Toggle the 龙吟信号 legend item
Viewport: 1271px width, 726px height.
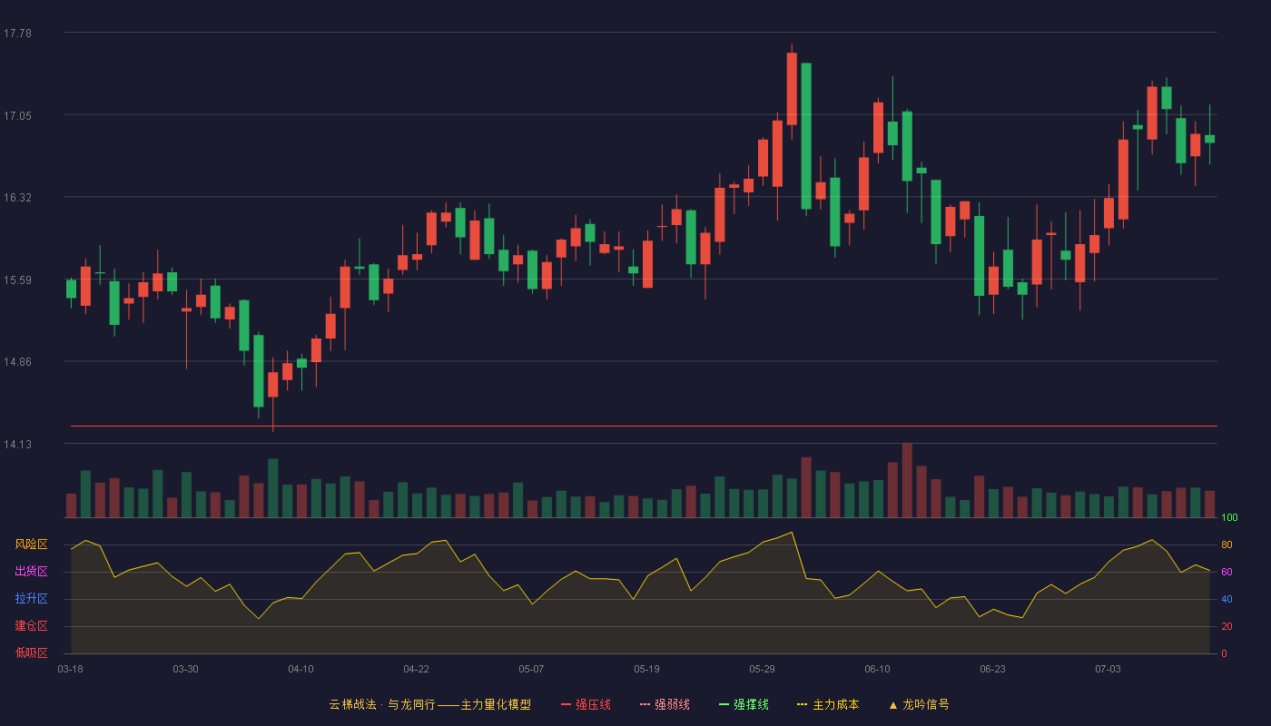(x=918, y=704)
